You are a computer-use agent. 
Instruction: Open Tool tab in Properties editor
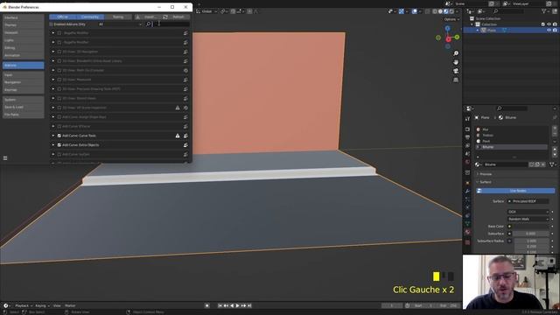(467, 119)
